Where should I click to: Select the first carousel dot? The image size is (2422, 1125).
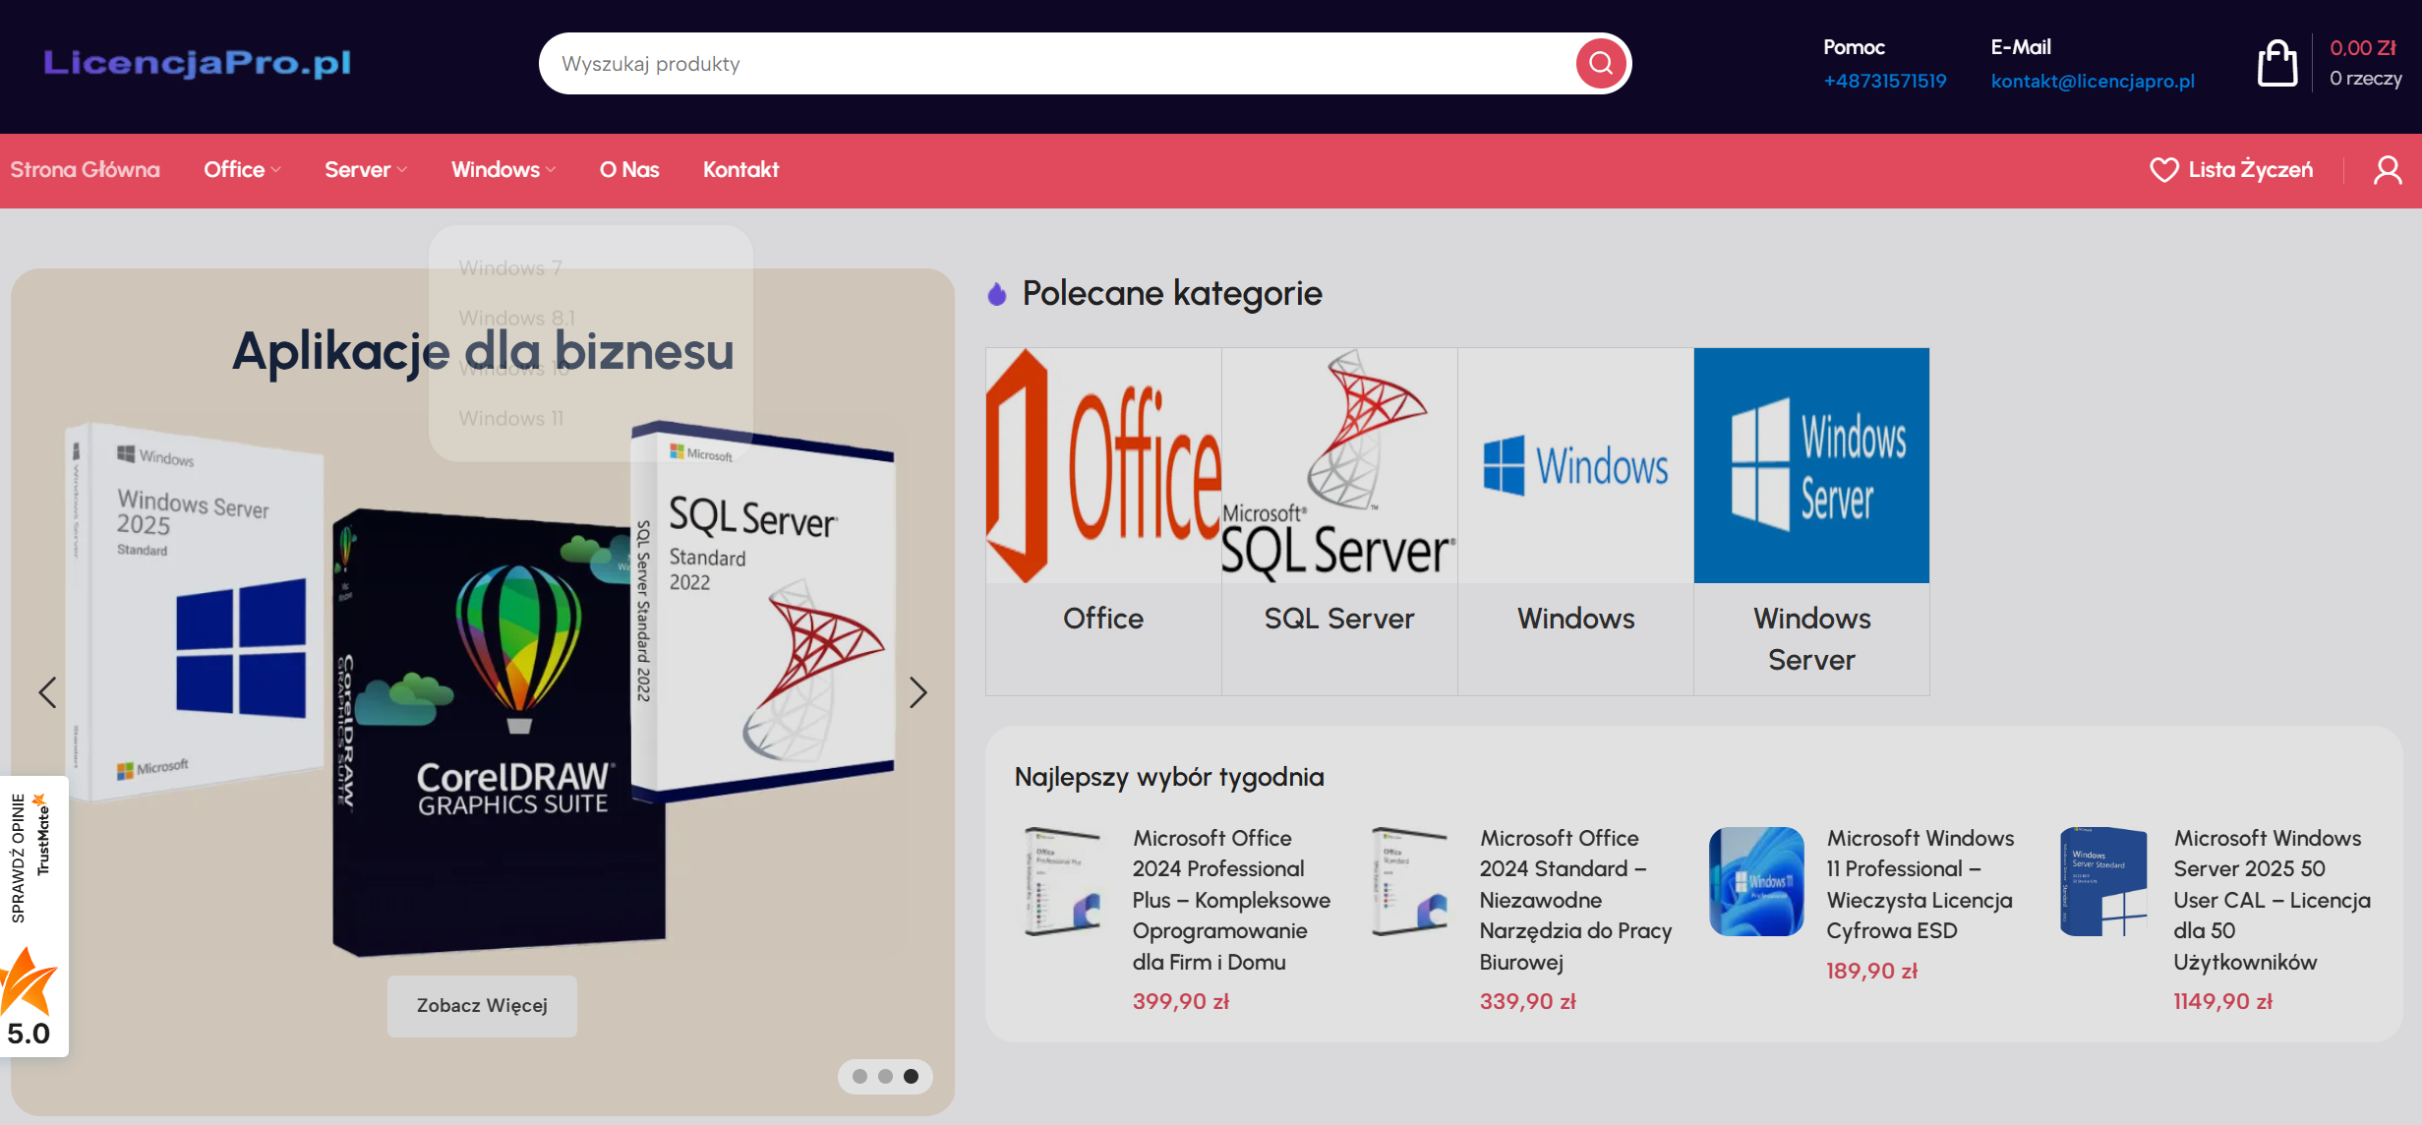pos(859,1076)
